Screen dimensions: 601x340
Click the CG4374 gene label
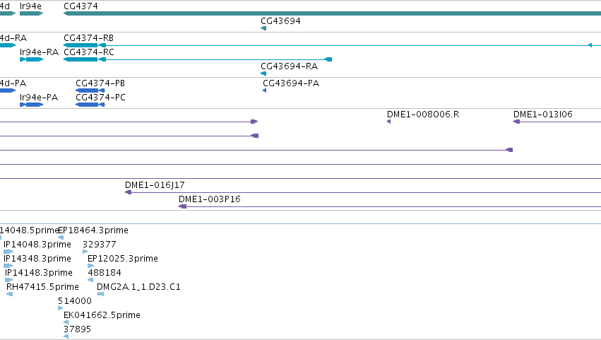tap(81, 6)
